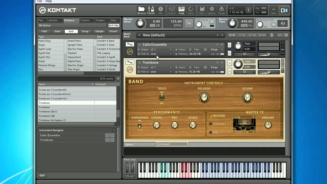Open the Options gear icon

tap(212, 10)
